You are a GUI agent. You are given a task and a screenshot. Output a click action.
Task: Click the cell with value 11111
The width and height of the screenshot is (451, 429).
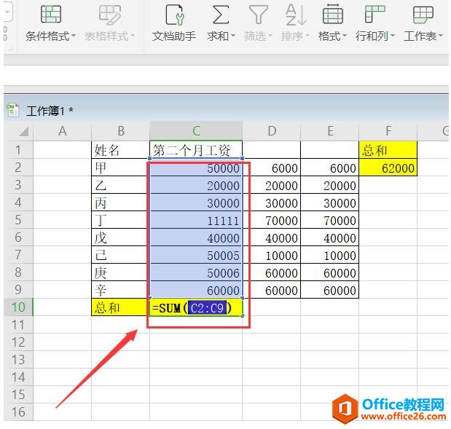[x=196, y=220]
